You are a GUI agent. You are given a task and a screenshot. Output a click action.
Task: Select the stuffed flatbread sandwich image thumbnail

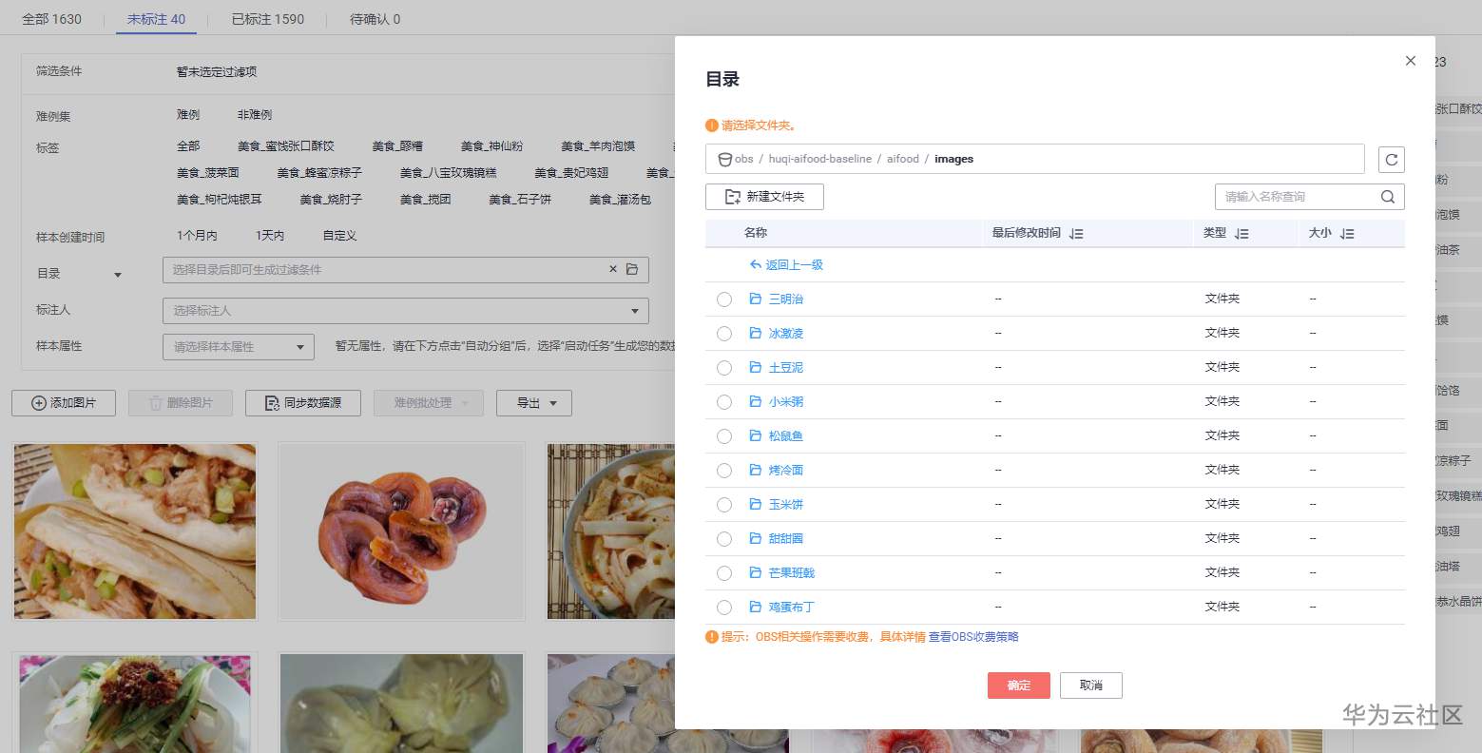135,531
